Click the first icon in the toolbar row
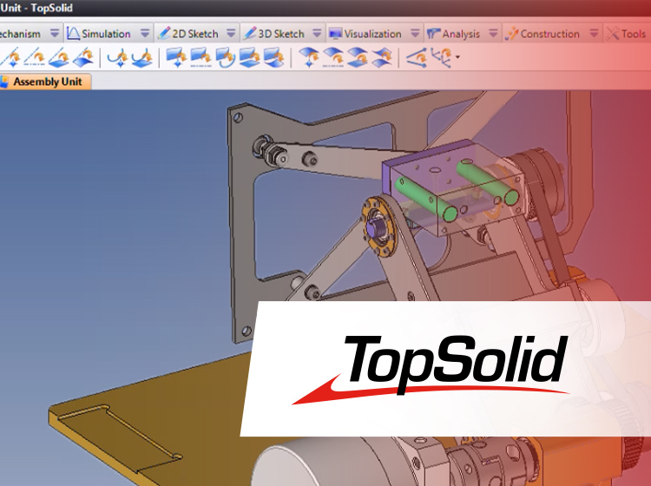Image resolution: width=651 pixels, height=486 pixels. click(12, 58)
